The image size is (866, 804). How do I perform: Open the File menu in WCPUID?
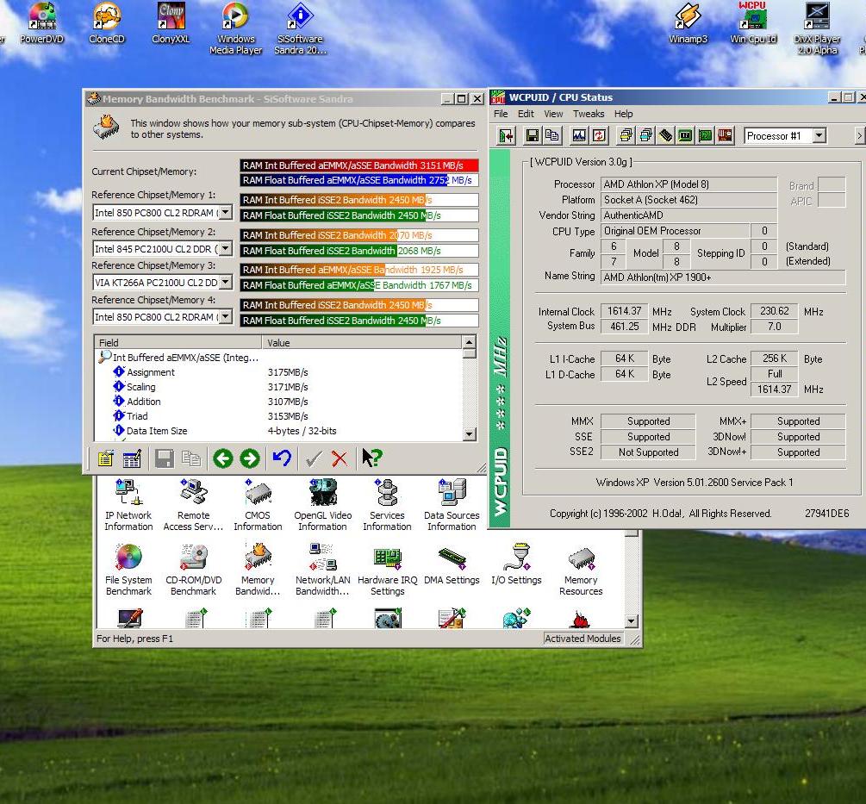pyautogui.click(x=501, y=114)
